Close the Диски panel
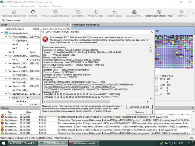 tap(68, 25)
